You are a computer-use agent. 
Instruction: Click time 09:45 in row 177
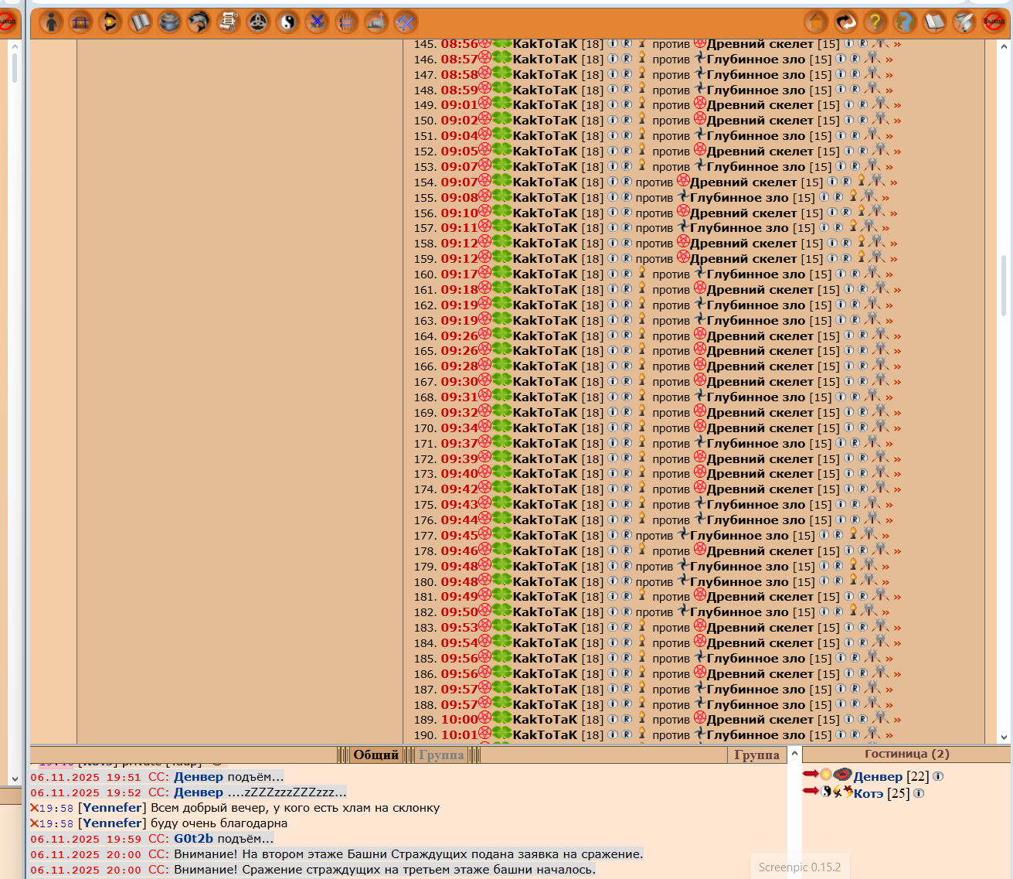coord(460,536)
